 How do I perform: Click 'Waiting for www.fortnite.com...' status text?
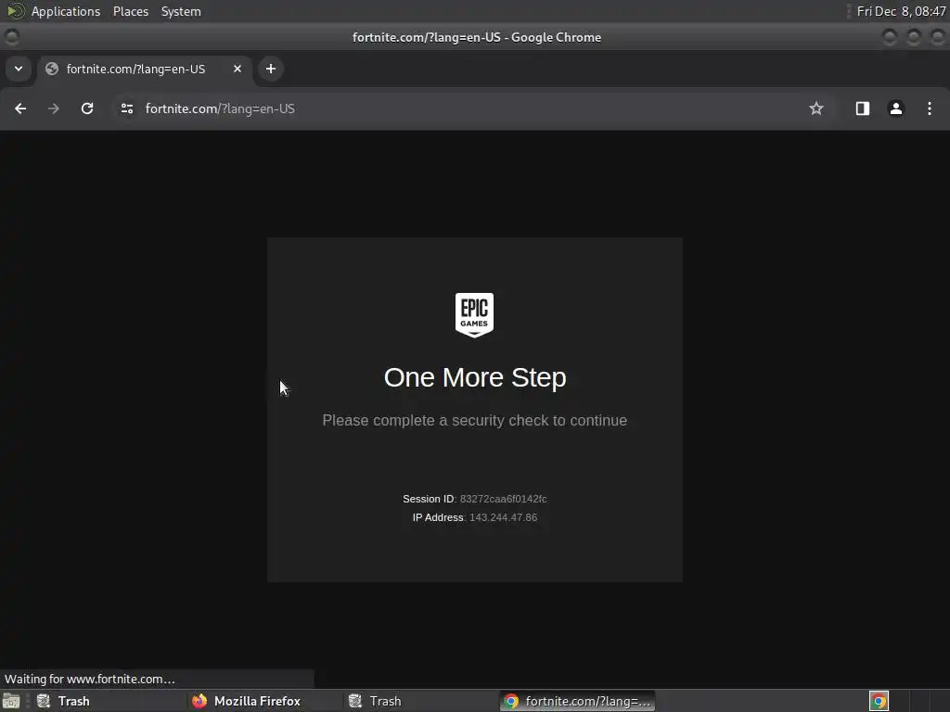[90, 679]
